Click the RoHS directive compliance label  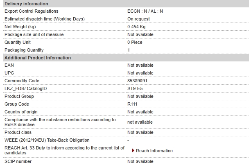pyautogui.click(x=60, y=122)
